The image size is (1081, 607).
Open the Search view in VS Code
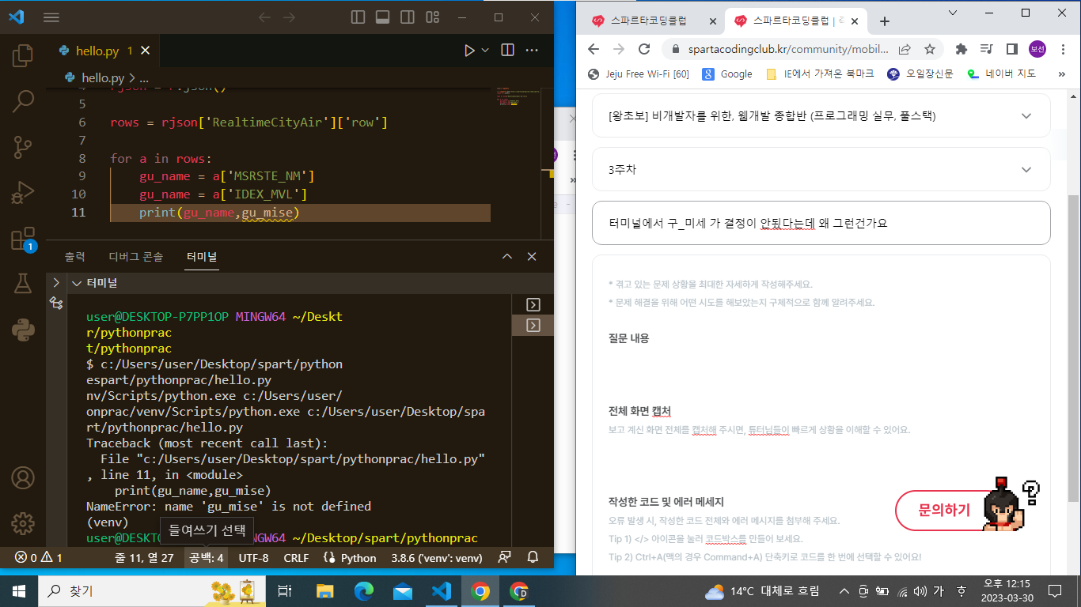pos(23,100)
